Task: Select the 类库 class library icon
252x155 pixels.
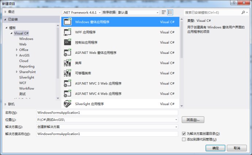Action: pos(68,63)
